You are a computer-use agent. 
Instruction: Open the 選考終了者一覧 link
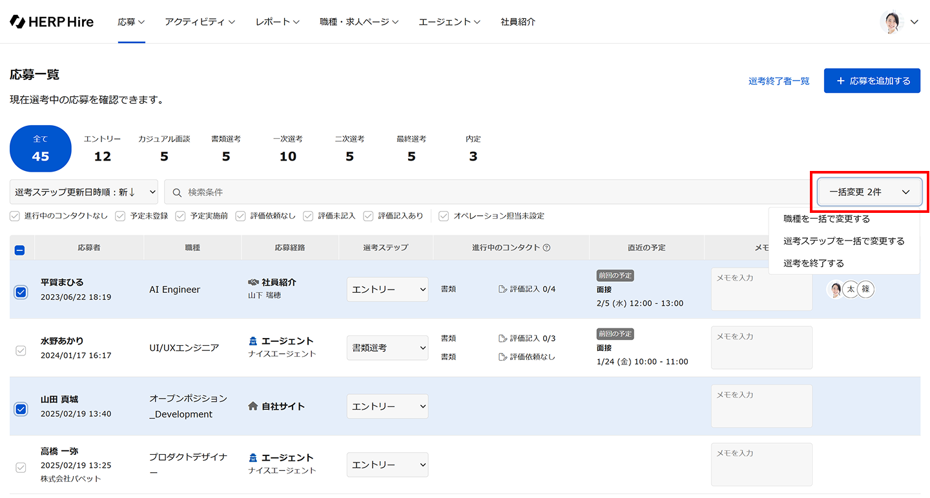tap(779, 81)
